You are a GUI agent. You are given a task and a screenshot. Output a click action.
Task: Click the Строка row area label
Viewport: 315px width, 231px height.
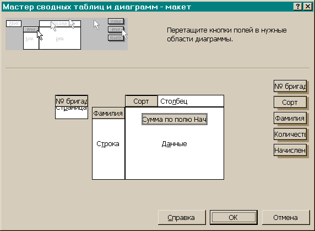click(x=108, y=144)
